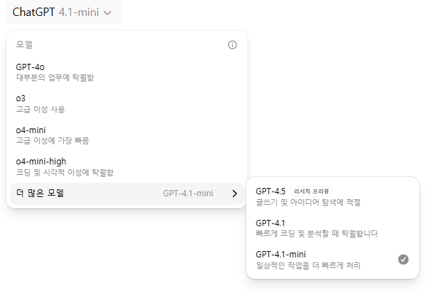
Task: Open the ChatGPT 4.1-mini model selector
Action: click(x=63, y=12)
